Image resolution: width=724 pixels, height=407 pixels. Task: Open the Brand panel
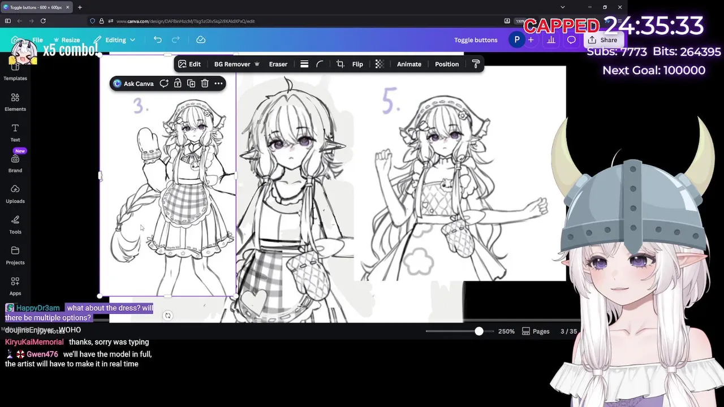coord(15,163)
